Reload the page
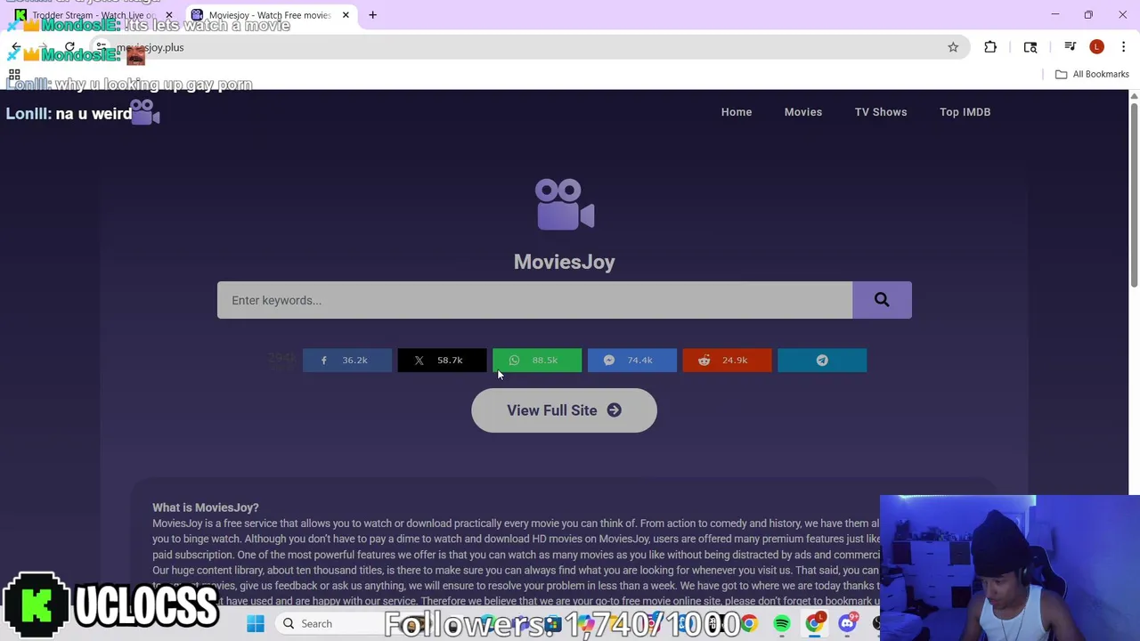This screenshot has height=641, width=1140. click(x=69, y=47)
